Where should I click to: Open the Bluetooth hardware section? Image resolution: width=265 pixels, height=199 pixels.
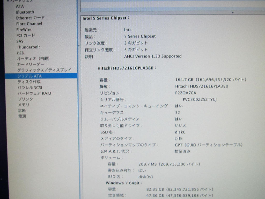25,12
